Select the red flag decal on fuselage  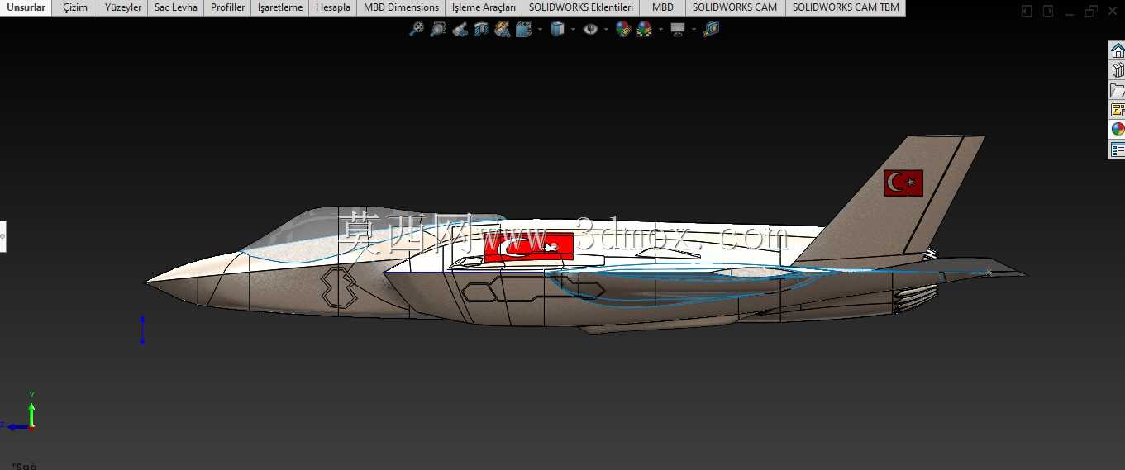pyautogui.click(x=529, y=246)
